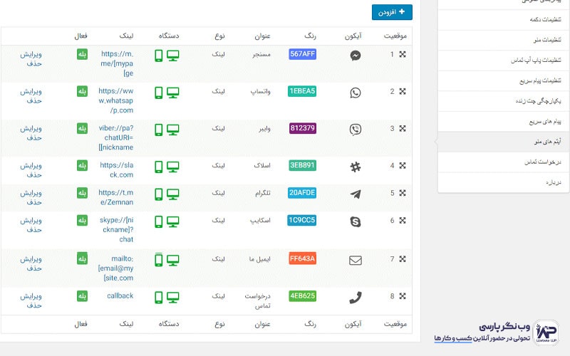Click the 3EB891 color swatch in Slack row
Image resolution: width=570 pixels, height=356 pixels.
click(302, 165)
